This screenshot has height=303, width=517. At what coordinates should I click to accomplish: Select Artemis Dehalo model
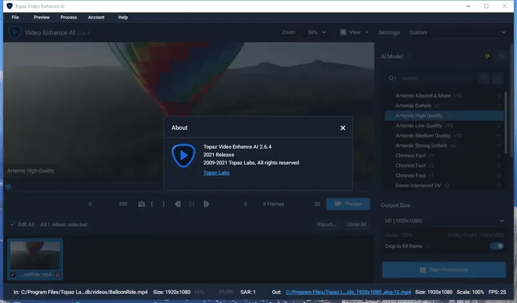coord(444,105)
